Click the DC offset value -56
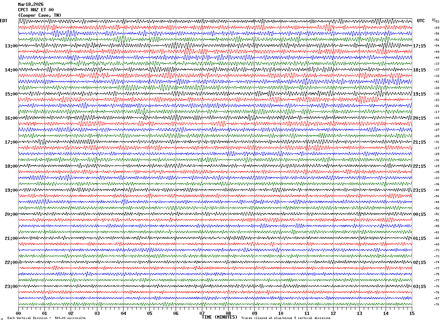This screenshot has width=441, height=323. click(x=436, y=34)
